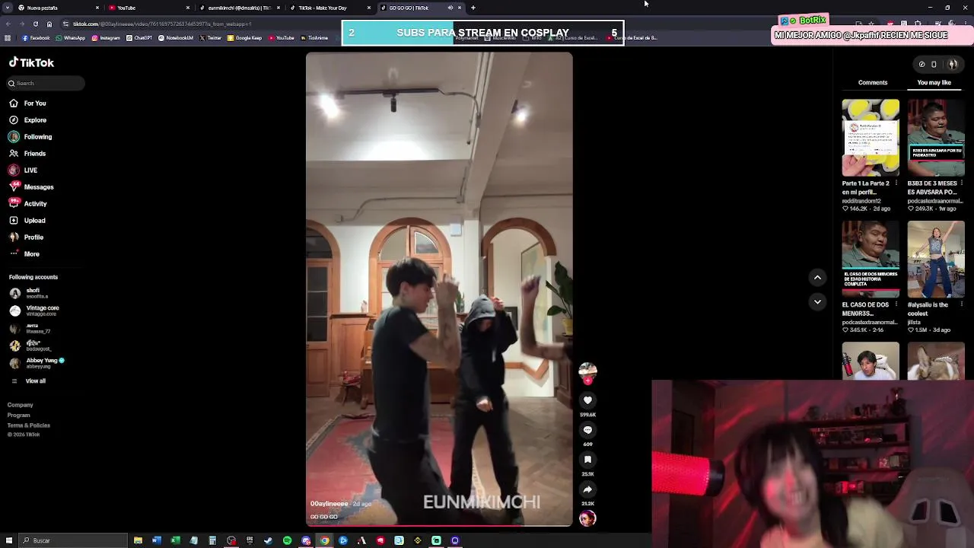Open the NotebookLM bookmark
This screenshot has width=974, height=548.
175,38
